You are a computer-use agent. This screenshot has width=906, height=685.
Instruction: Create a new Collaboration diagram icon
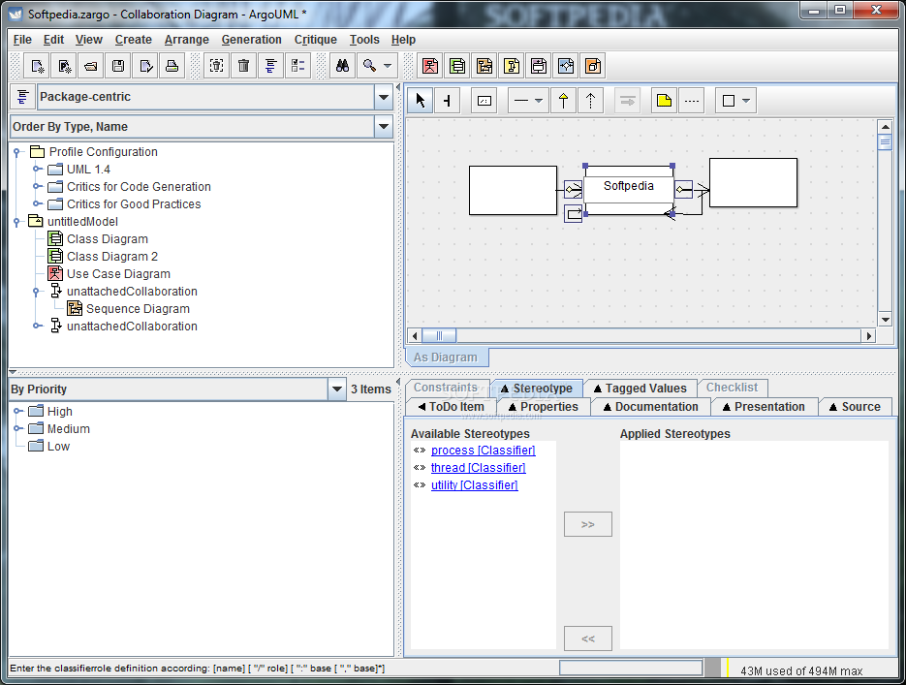[x=512, y=66]
